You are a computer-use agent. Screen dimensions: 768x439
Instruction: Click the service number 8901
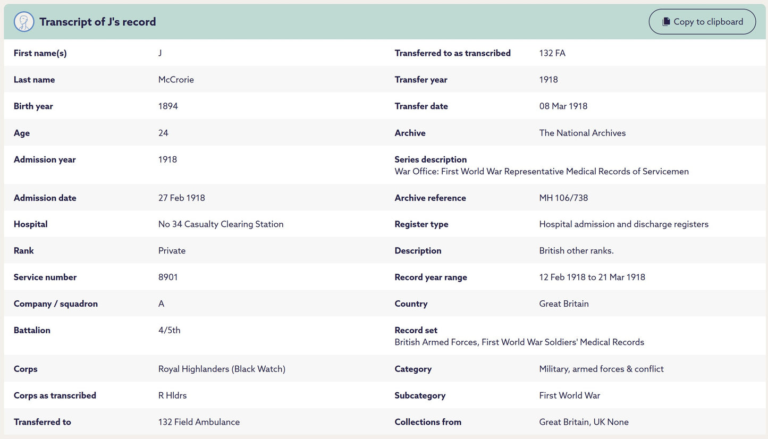click(x=168, y=277)
